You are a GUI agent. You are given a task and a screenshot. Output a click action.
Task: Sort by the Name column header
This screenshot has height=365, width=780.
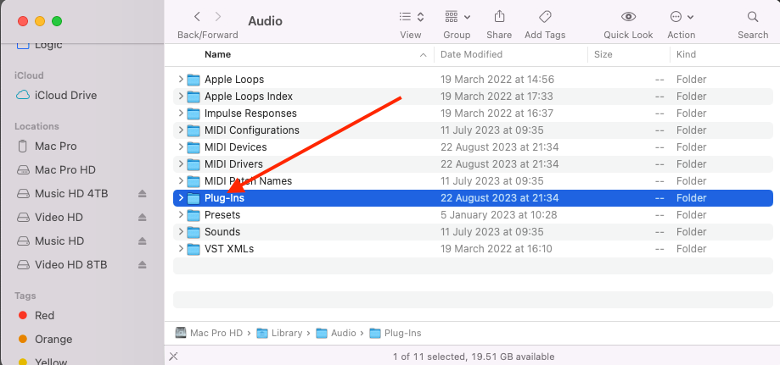click(x=218, y=55)
